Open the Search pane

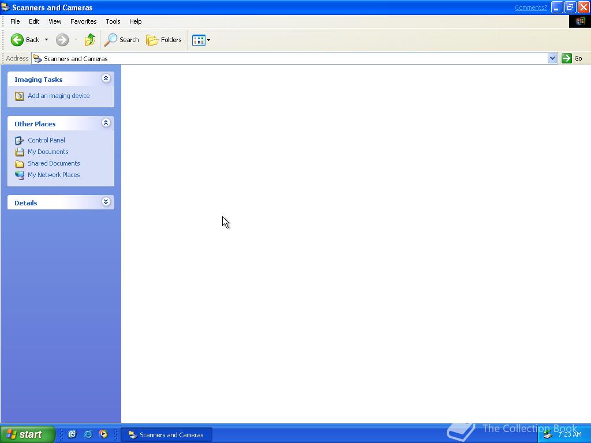pyautogui.click(x=121, y=40)
